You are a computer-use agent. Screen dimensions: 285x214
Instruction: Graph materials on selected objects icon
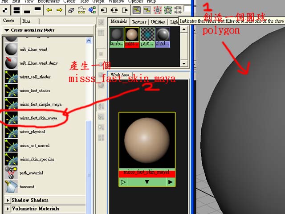(92, 10)
